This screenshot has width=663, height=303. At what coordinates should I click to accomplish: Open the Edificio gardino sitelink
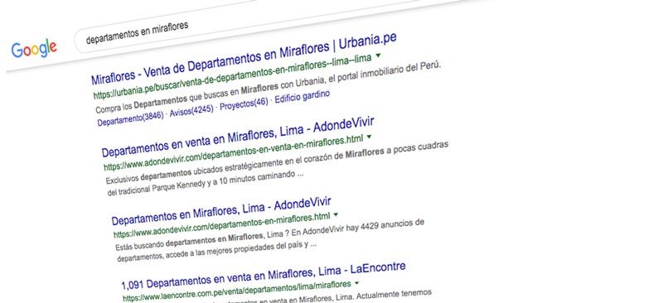(x=302, y=96)
